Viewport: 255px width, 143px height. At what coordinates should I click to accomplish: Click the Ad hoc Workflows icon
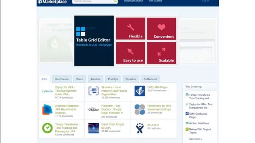coord(187,123)
